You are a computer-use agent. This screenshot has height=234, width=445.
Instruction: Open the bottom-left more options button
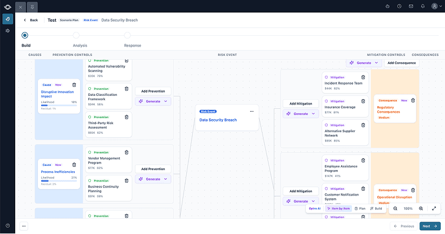coord(24,226)
